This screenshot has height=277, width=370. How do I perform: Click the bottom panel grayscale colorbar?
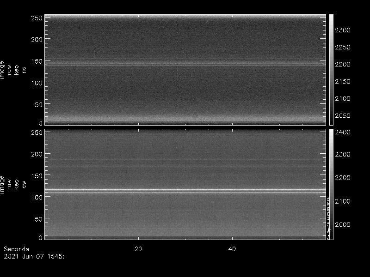(331, 184)
